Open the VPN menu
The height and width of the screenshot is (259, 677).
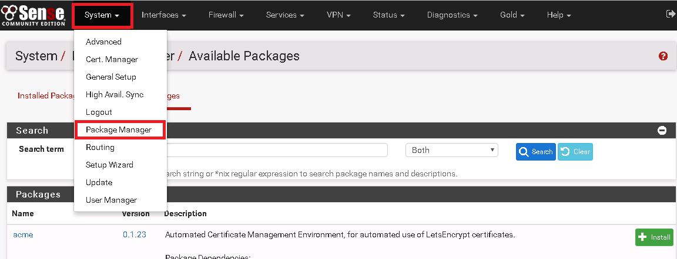(338, 15)
